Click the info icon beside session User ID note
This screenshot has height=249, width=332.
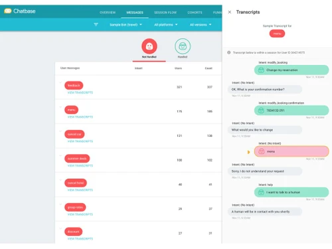point(229,52)
